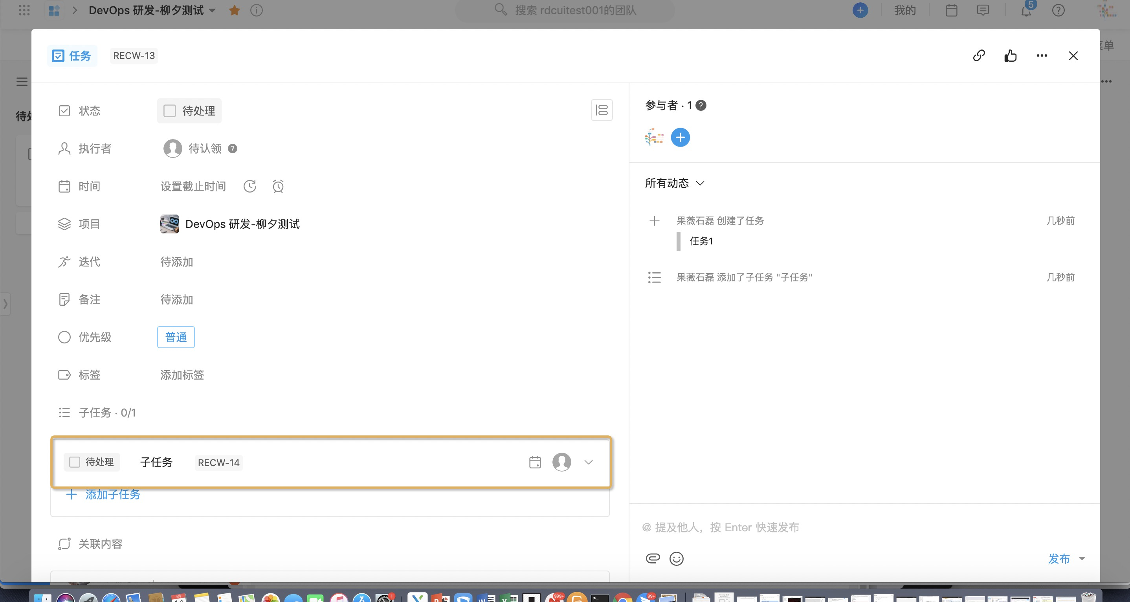Click subtask ID RECW-14

(x=218, y=463)
